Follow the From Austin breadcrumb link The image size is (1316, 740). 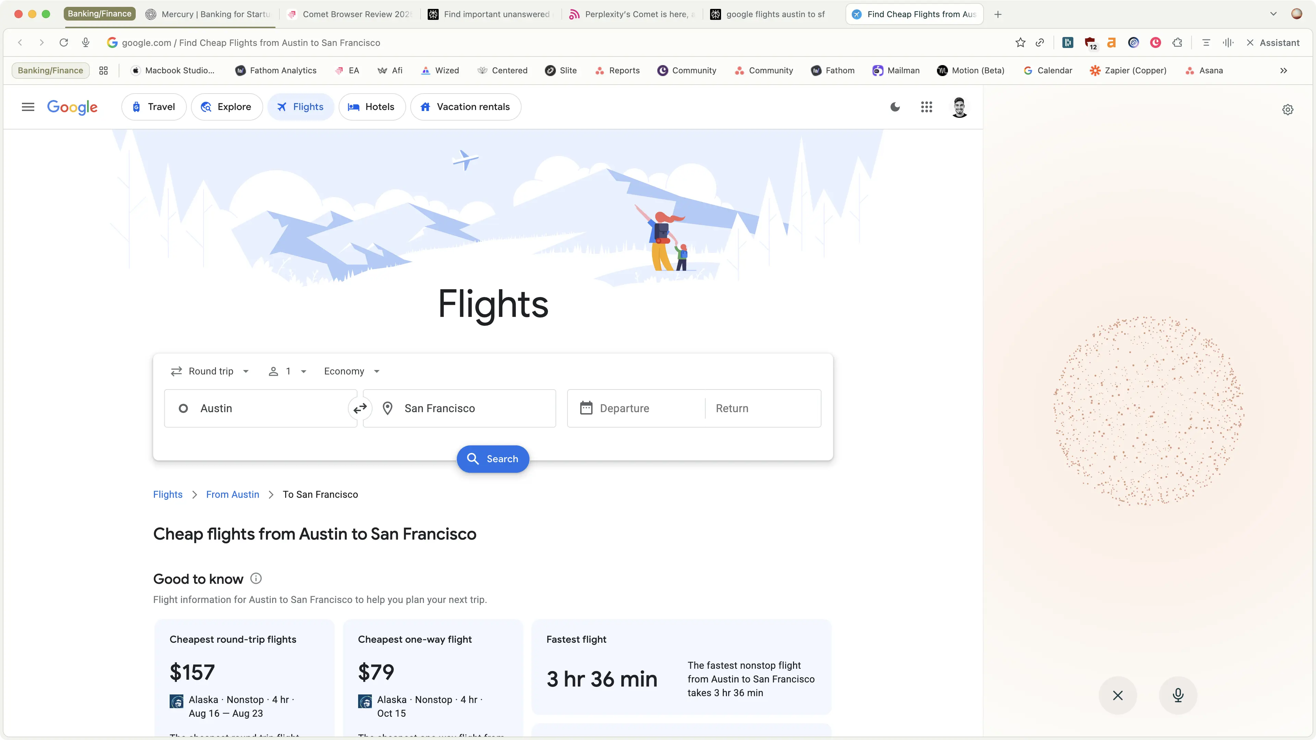tap(232, 494)
